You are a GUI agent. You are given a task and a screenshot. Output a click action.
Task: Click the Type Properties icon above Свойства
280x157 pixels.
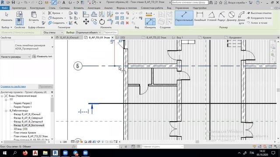(x=19, y=14)
